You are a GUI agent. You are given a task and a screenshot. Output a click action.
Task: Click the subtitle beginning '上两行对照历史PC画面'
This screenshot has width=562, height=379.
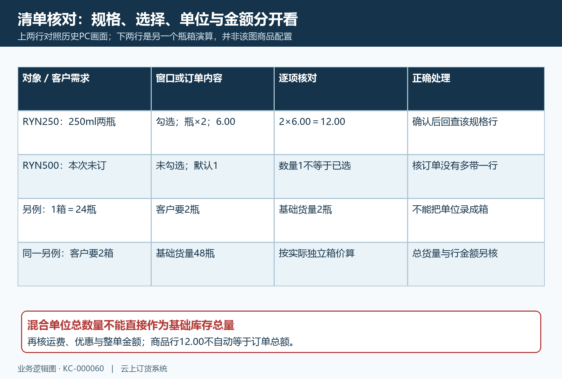click(155, 36)
